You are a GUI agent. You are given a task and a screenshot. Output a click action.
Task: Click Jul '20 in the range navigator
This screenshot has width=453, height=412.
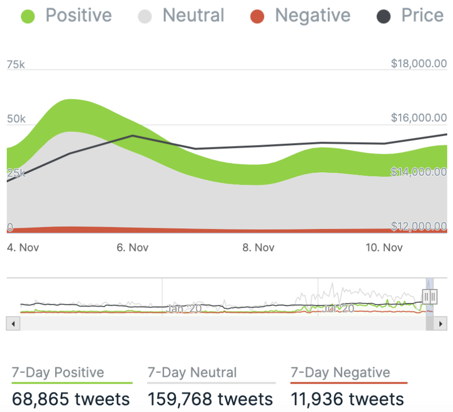pos(338,309)
